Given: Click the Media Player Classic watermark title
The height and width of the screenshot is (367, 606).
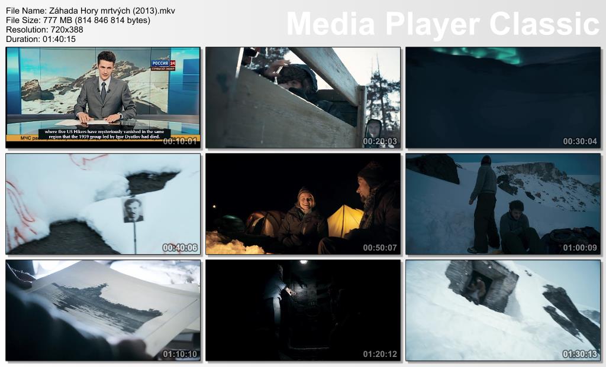Looking at the screenshot, I should 443,24.
